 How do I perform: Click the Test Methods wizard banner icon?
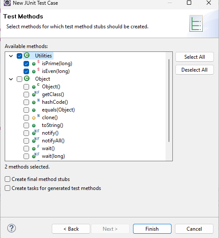[x=196, y=24]
